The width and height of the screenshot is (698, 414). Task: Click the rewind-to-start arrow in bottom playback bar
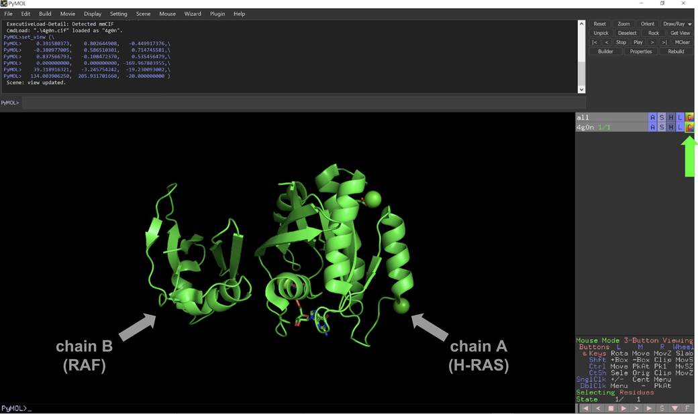pos(585,408)
